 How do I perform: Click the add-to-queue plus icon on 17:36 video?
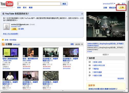[x=24, y=56]
